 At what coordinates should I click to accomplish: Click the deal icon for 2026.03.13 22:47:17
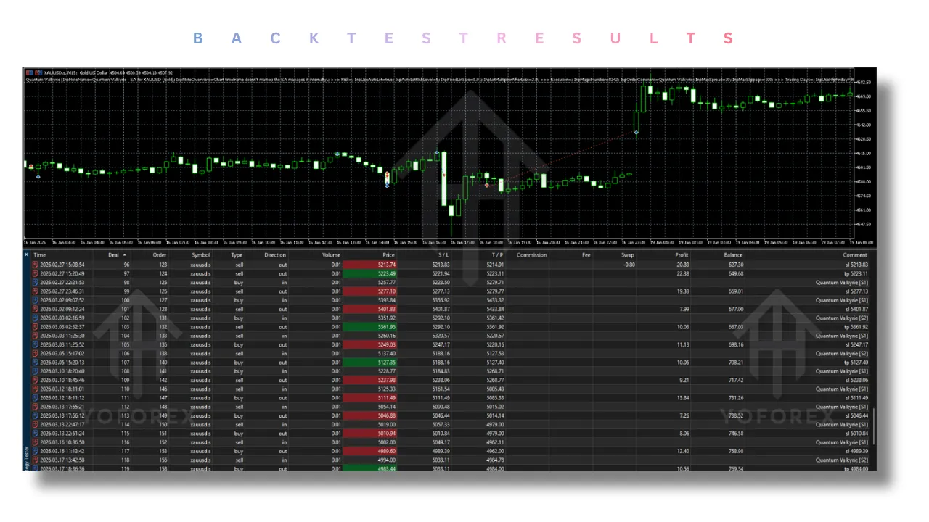pyautogui.click(x=36, y=424)
